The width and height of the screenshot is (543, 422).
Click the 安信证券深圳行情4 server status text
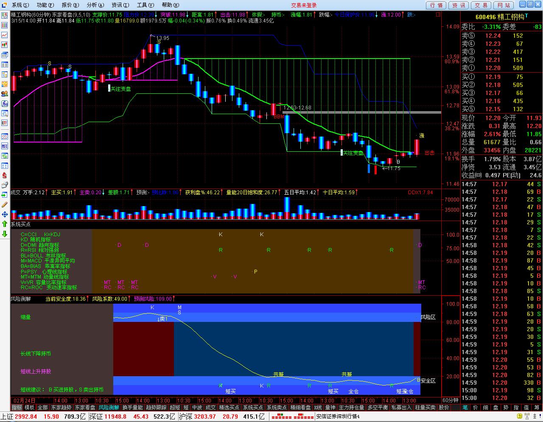pyautogui.click(x=338, y=416)
